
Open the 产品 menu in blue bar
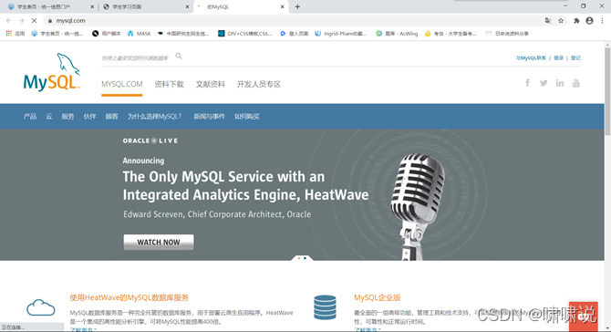pos(29,116)
